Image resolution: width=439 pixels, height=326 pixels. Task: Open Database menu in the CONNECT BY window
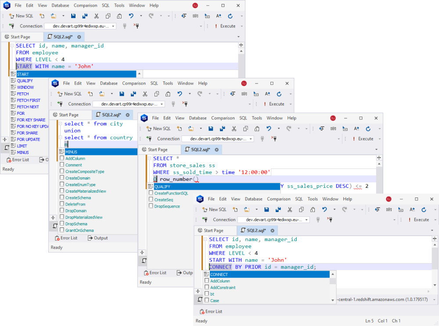(253, 199)
